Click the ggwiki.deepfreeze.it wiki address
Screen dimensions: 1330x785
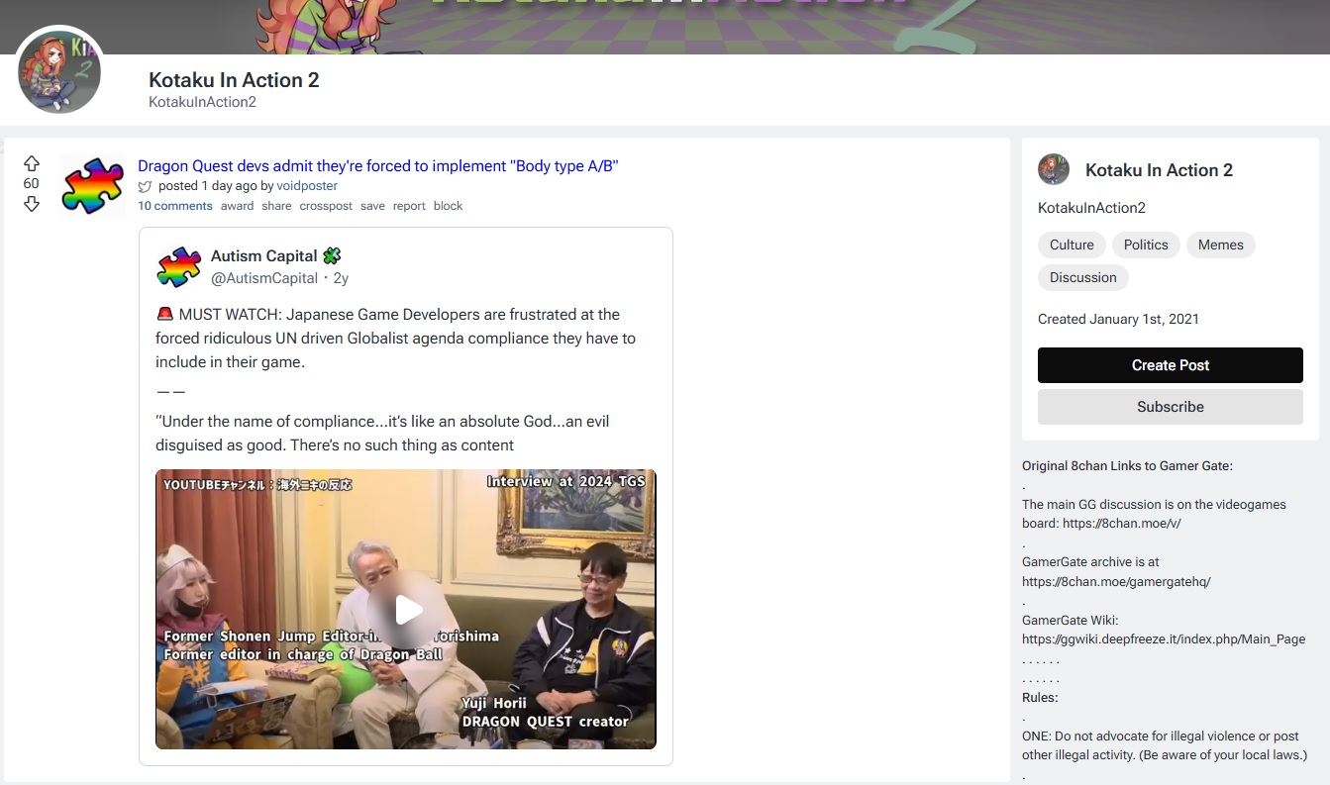(x=1164, y=639)
